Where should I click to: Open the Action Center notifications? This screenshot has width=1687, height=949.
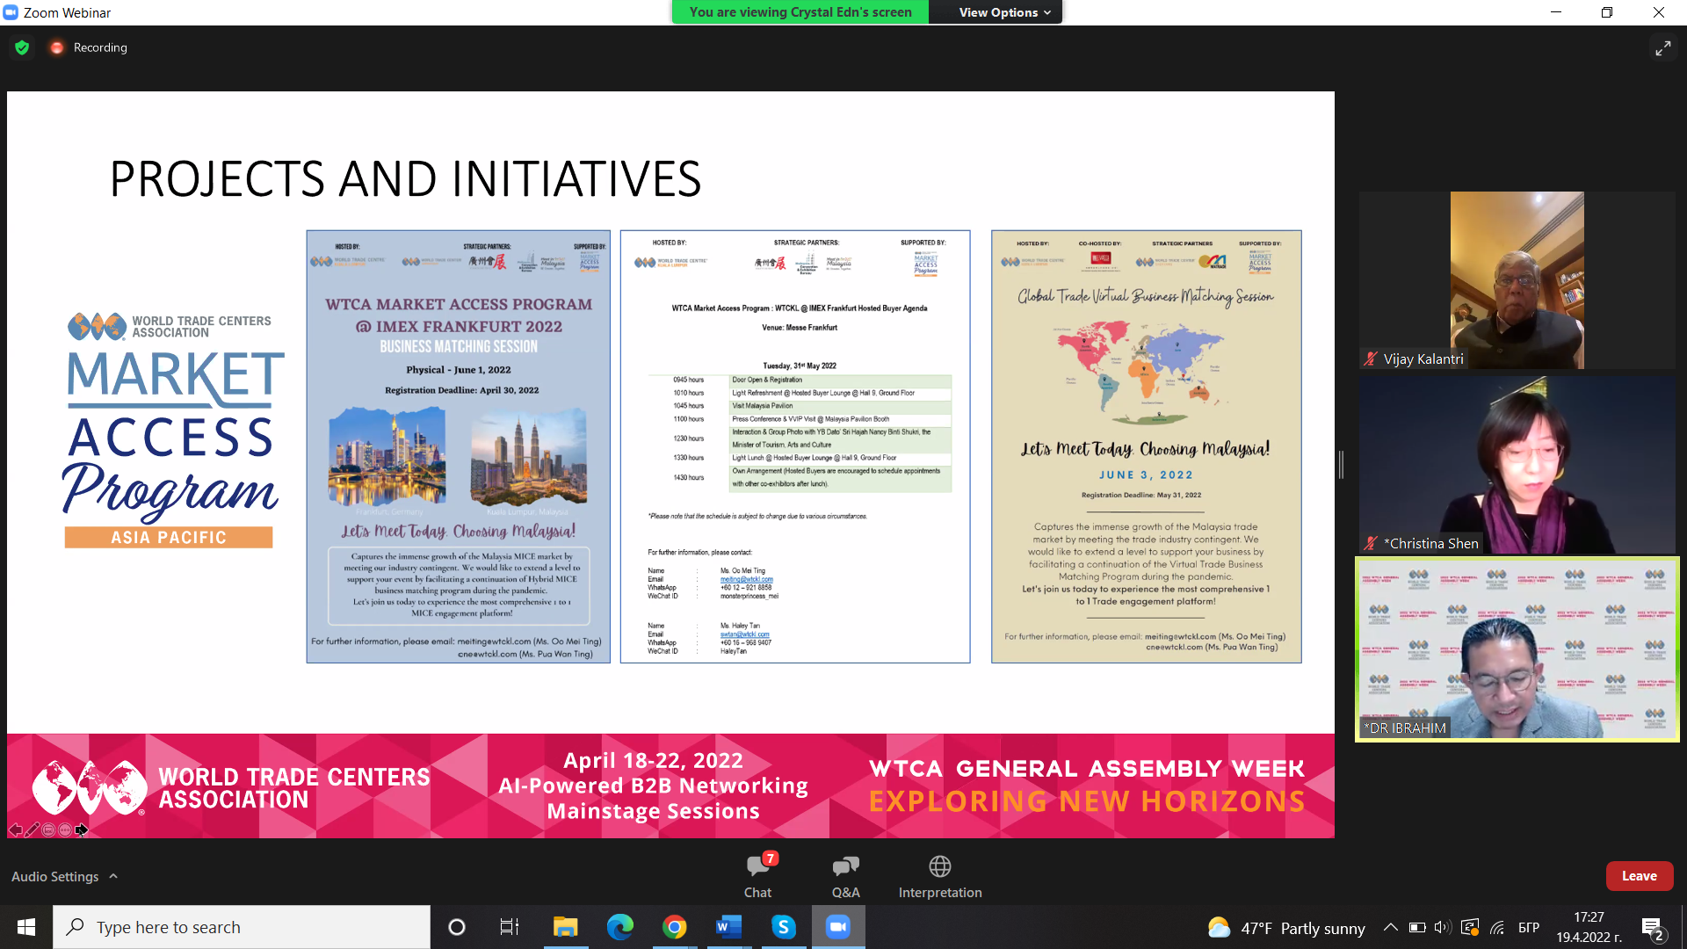[x=1652, y=928]
